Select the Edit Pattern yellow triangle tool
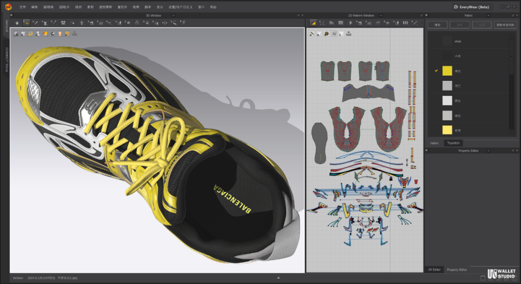521x284 pixels. tap(313, 23)
